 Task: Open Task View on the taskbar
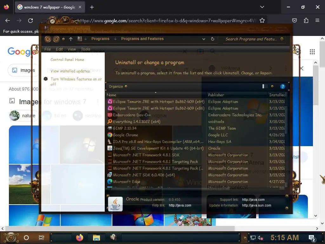(42, 238)
